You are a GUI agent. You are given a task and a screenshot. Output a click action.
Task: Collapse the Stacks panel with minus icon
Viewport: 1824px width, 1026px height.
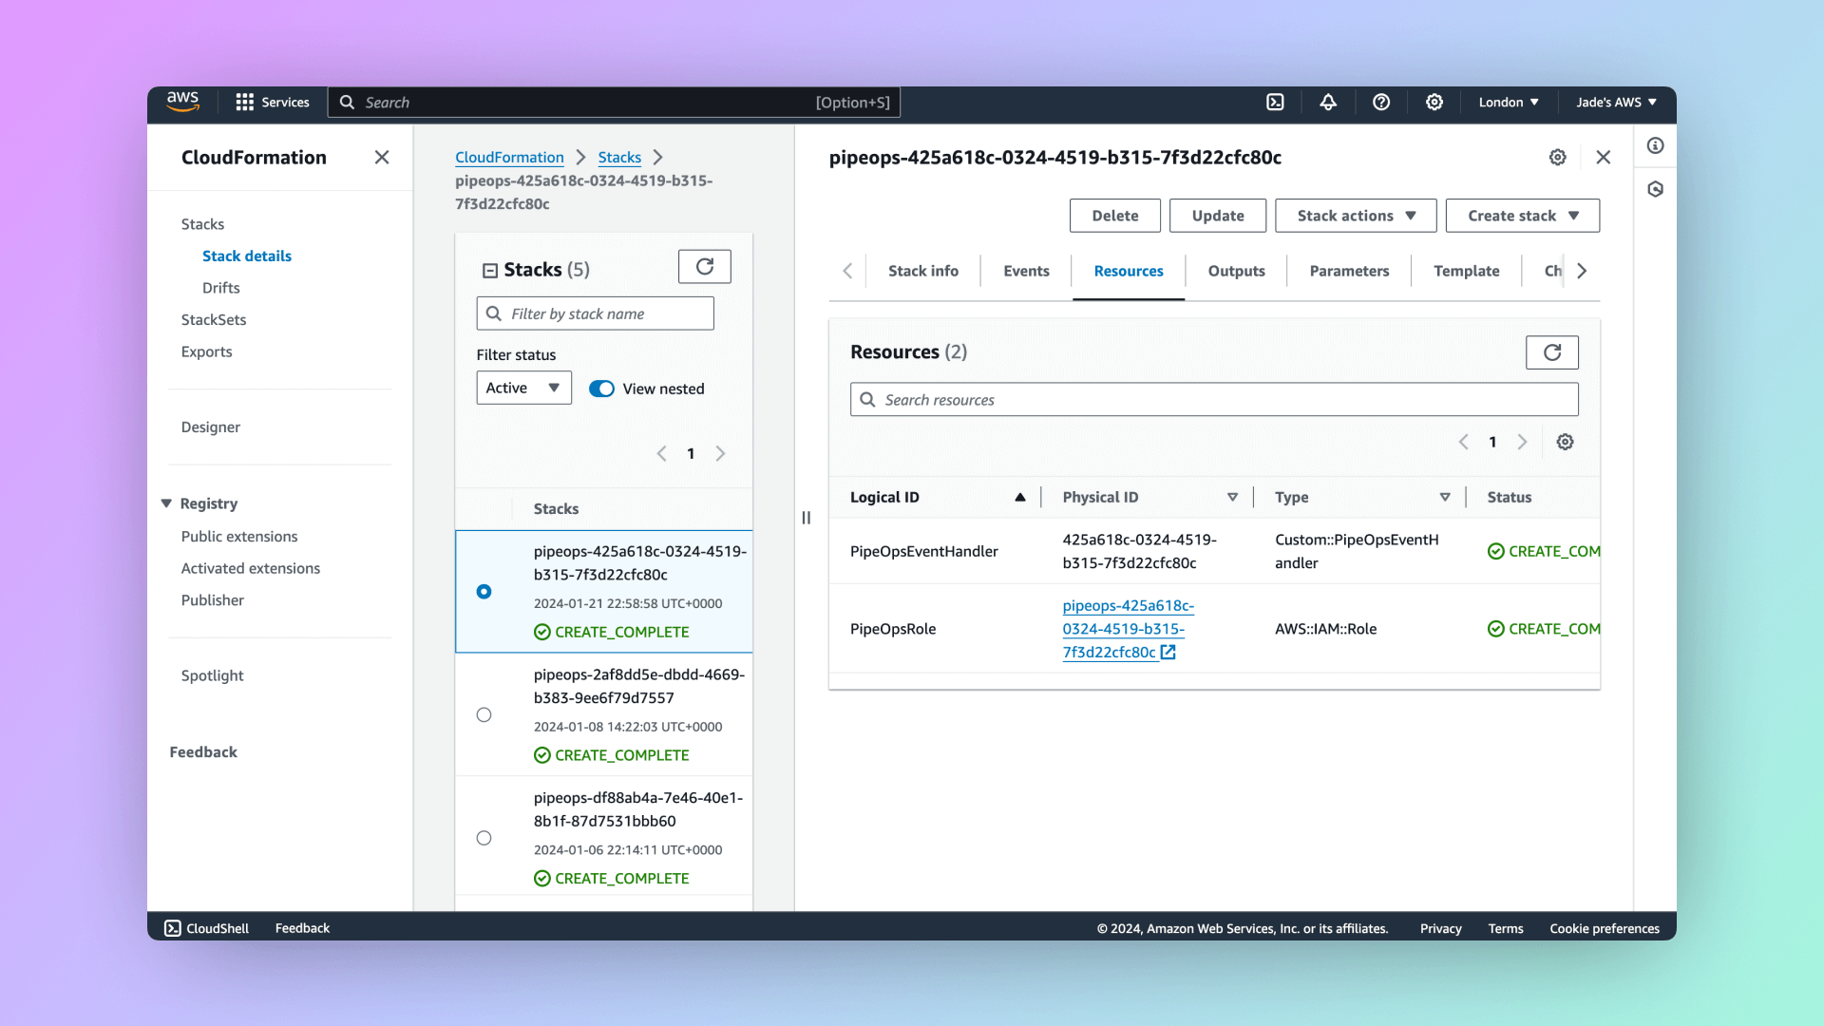(490, 271)
